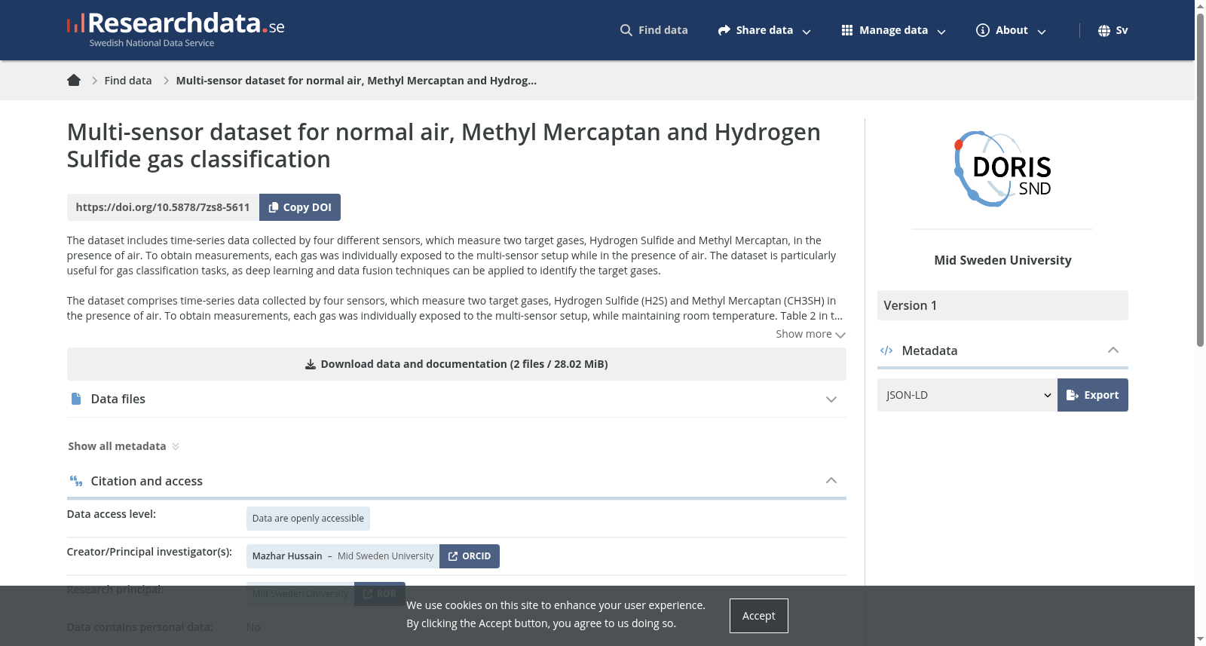Click the home icon in breadcrumb
This screenshot has height=646, width=1206.
(x=74, y=81)
